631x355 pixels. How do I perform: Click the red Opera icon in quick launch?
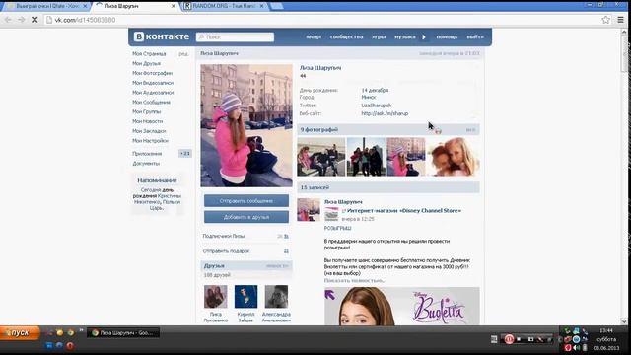point(70,346)
